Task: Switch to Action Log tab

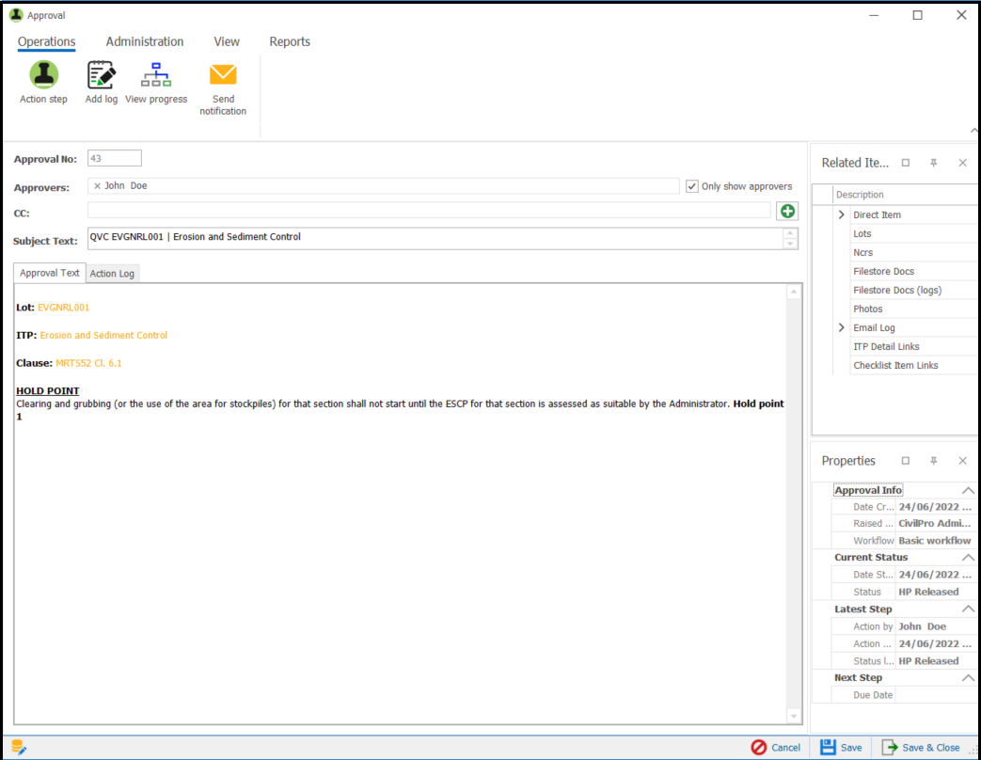Action: (x=112, y=274)
